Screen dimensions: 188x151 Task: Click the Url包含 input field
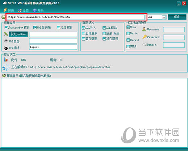pyautogui.click(x=53, y=41)
